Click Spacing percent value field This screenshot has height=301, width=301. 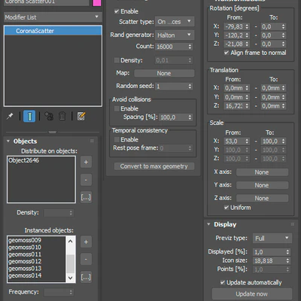tap(173, 117)
